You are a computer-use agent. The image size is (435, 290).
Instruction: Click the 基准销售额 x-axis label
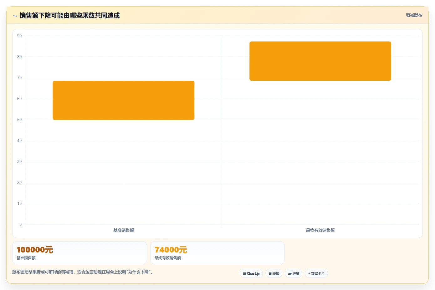pyautogui.click(x=124, y=230)
